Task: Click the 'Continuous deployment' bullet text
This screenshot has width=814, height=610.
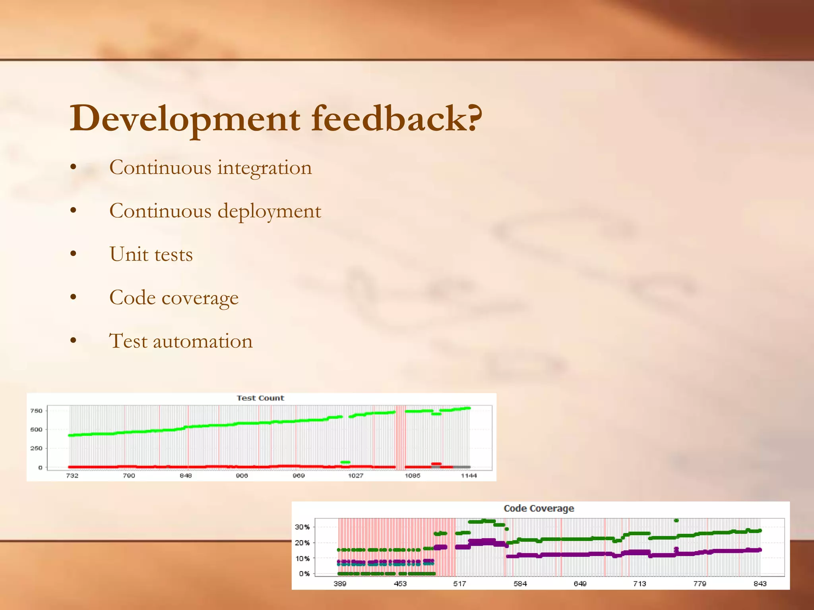Action: 215,211
